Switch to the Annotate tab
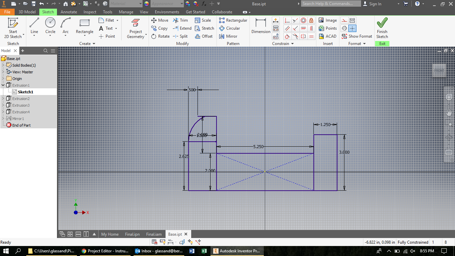 pos(69,12)
